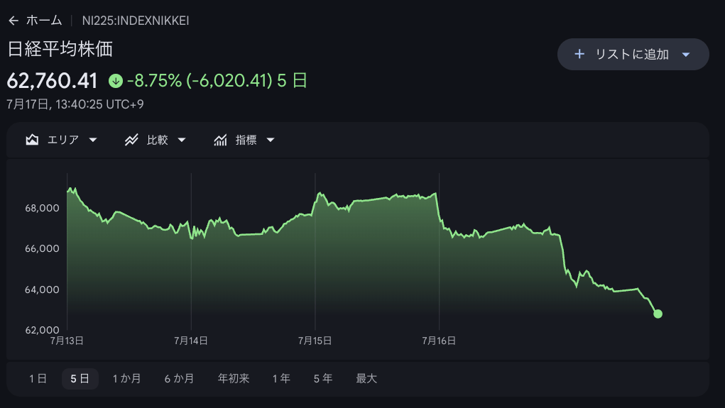Show the 5年 range
The width and height of the screenshot is (725, 408).
(323, 379)
